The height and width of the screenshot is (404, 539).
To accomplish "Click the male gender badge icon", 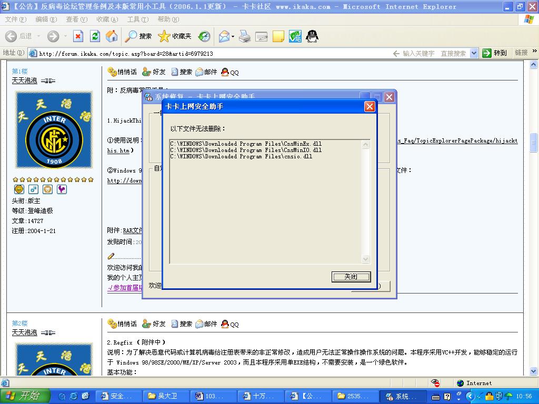I will (33, 189).
